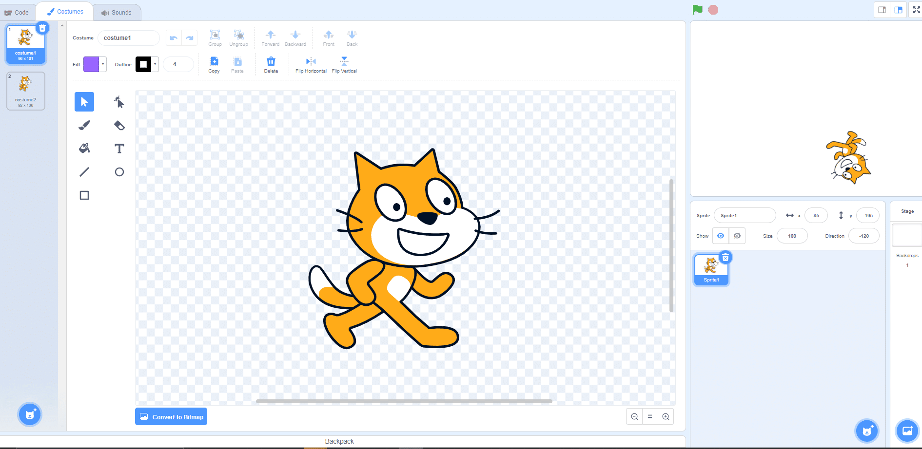The width and height of the screenshot is (922, 449).
Task: Flip the costume horizontally
Action: pyautogui.click(x=311, y=64)
